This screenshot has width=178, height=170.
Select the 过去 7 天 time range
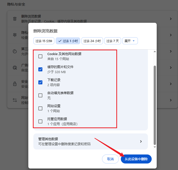click(113, 41)
